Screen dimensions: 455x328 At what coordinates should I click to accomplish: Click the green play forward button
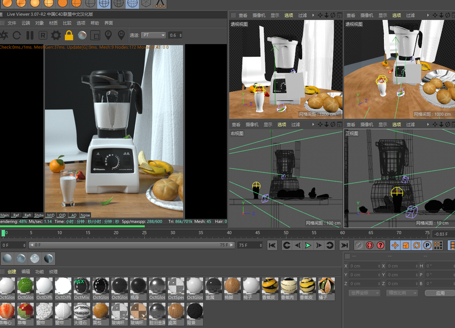coord(308,245)
